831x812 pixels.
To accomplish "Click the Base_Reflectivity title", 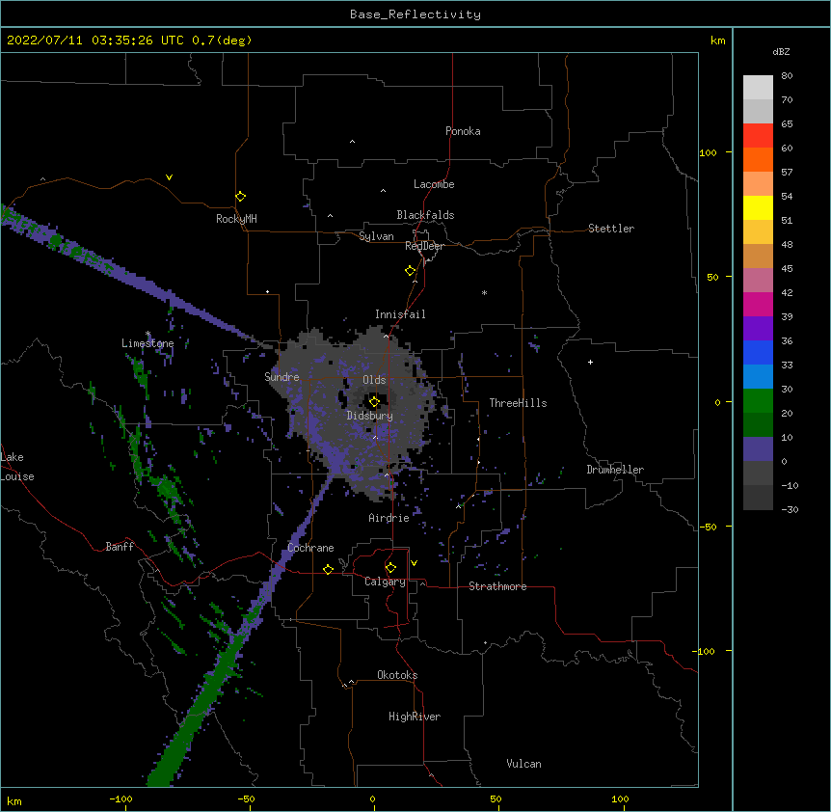I will [x=415, y=14].
